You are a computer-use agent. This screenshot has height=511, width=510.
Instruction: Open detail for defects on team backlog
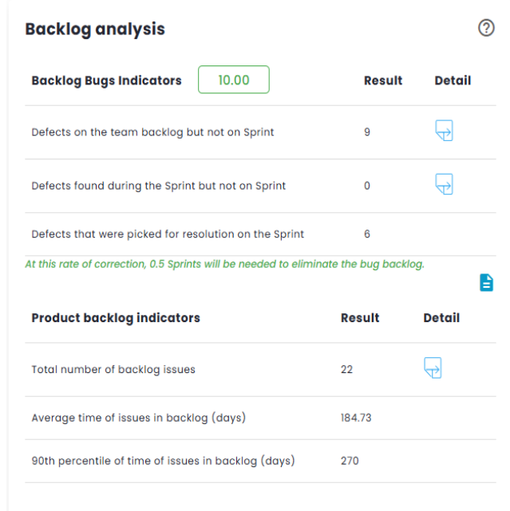444,131
